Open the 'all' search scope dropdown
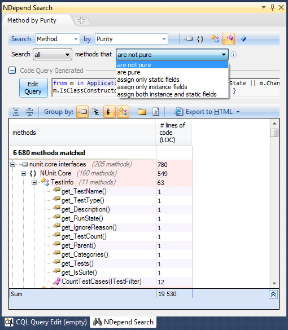 53,55
